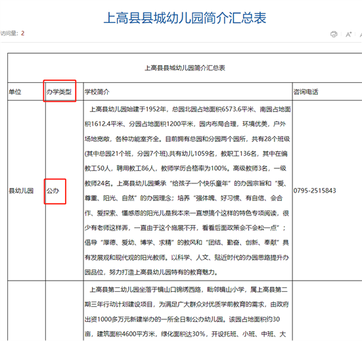Click text line mentioning 建筑面积4600平方米

pyautogui.click(x=185, y=334)
